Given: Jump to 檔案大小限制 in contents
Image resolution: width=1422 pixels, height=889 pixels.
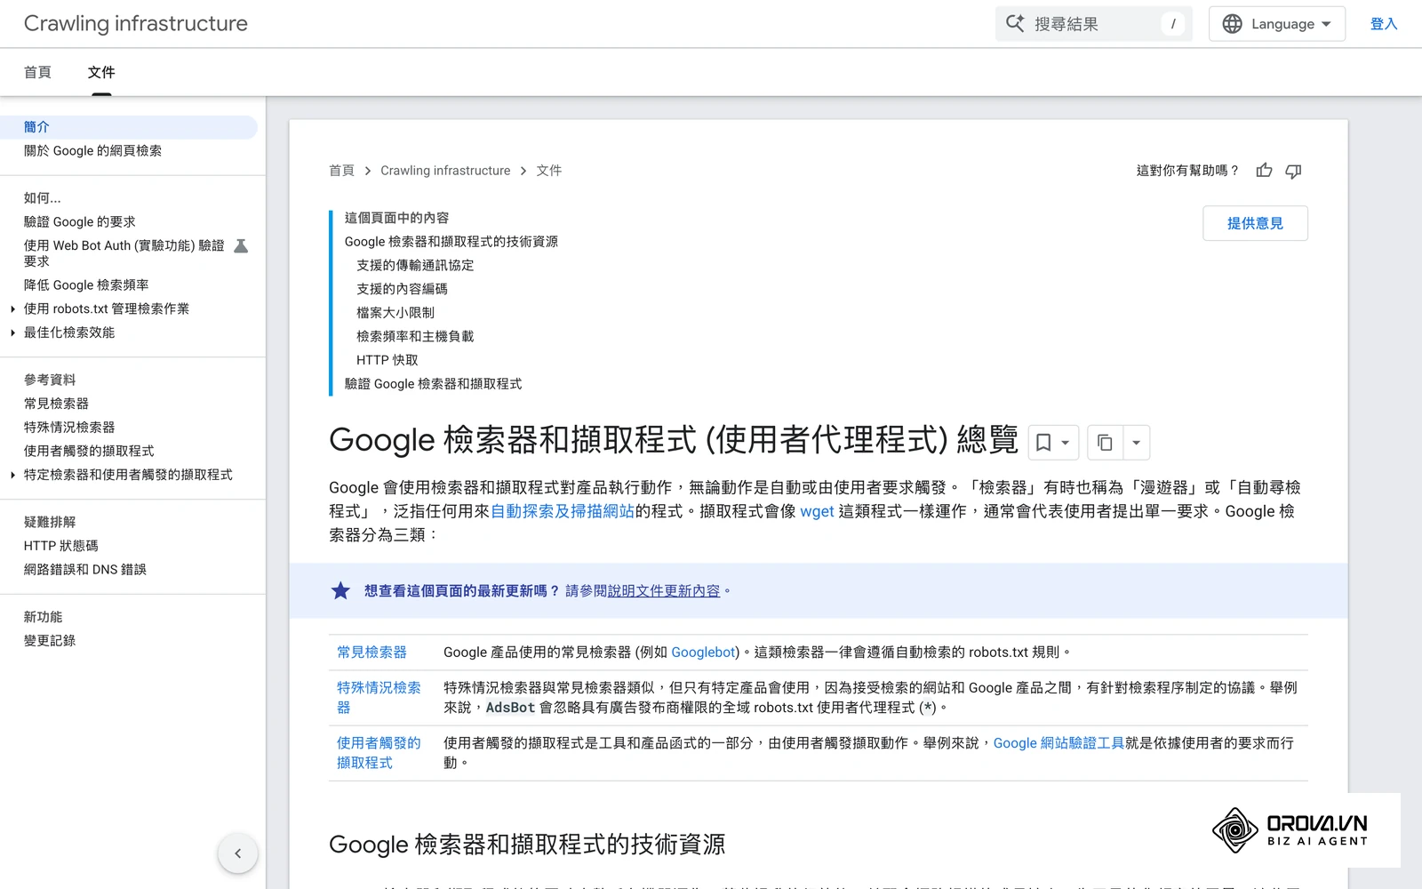Looking at the screenshot, I should (395, 313).
